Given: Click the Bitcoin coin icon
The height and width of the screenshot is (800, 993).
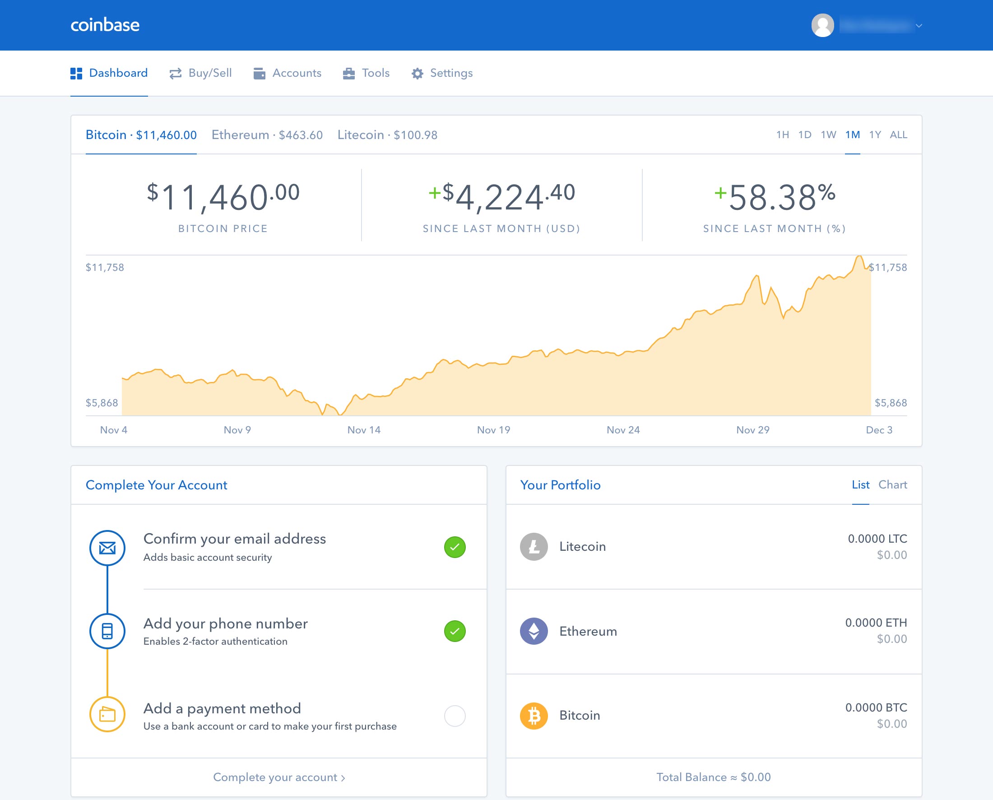Looking at the screenshot, I should (534, 716).
